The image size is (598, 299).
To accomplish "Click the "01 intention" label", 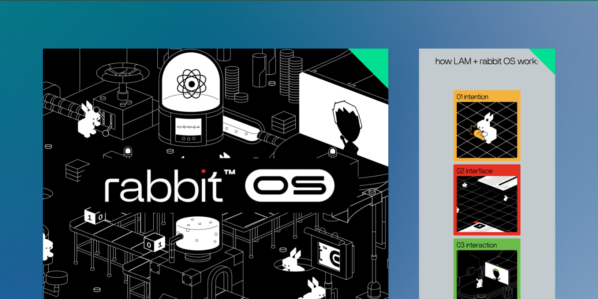I will (x=473, y=97).
